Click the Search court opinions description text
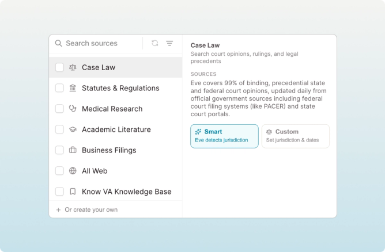Image resolution: width=385 pixels, height=252 pixels. pos(244,58)
